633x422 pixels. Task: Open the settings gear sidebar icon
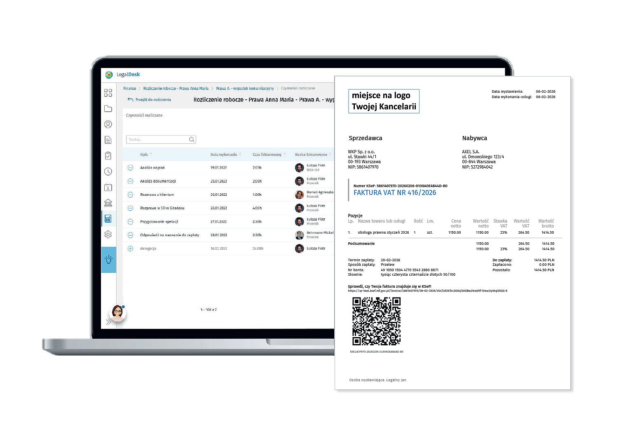click(x=108, y=234)
